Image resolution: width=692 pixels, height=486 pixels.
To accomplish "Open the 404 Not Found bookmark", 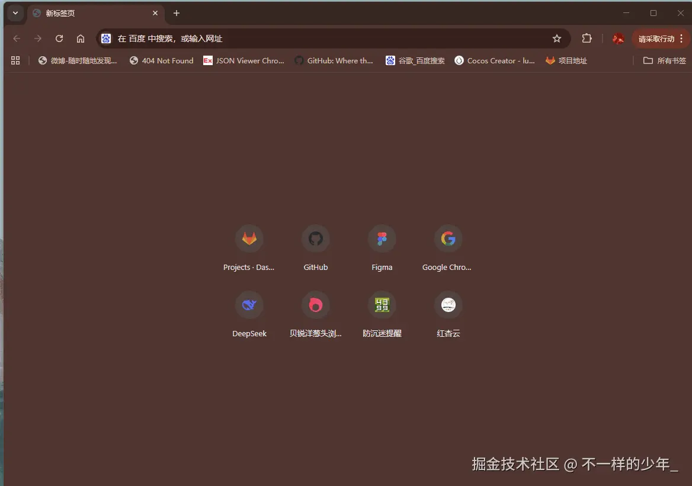I will (161, 60).
